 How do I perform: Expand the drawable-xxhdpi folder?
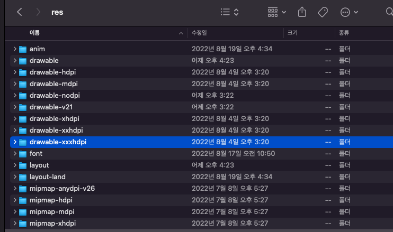click(15, 130)
